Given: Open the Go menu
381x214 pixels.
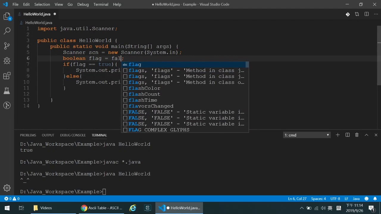Looking at the screenshot, I should click(70, 4).
